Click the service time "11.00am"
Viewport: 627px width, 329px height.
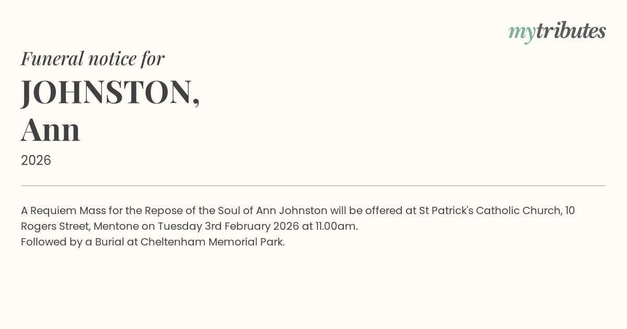coord(336,227)
